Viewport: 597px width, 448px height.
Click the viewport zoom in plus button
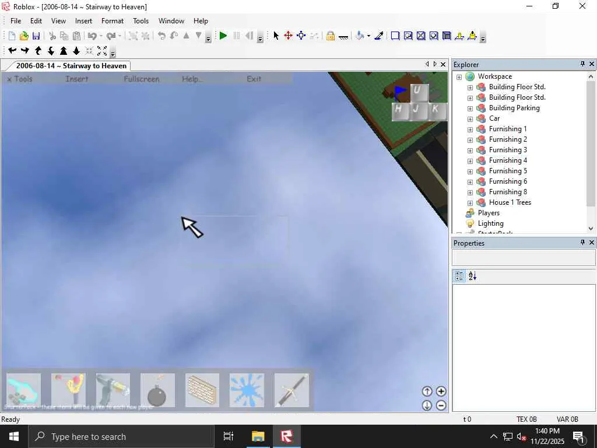click(441, 391)
